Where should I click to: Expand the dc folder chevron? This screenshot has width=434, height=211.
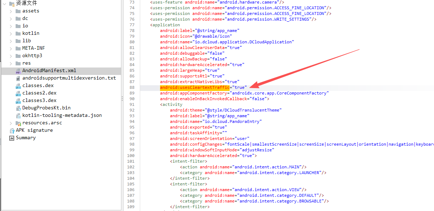pyautogui.click(x=11, y=18)
